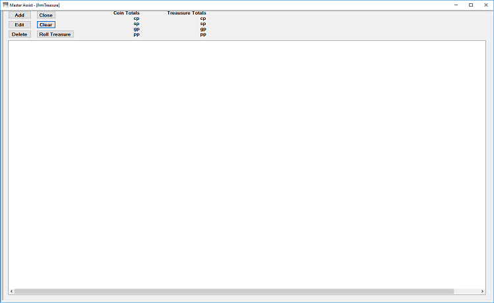Open Edit for the selected treasure
This screenshot has width=494, height=303.
coord(20,24)
